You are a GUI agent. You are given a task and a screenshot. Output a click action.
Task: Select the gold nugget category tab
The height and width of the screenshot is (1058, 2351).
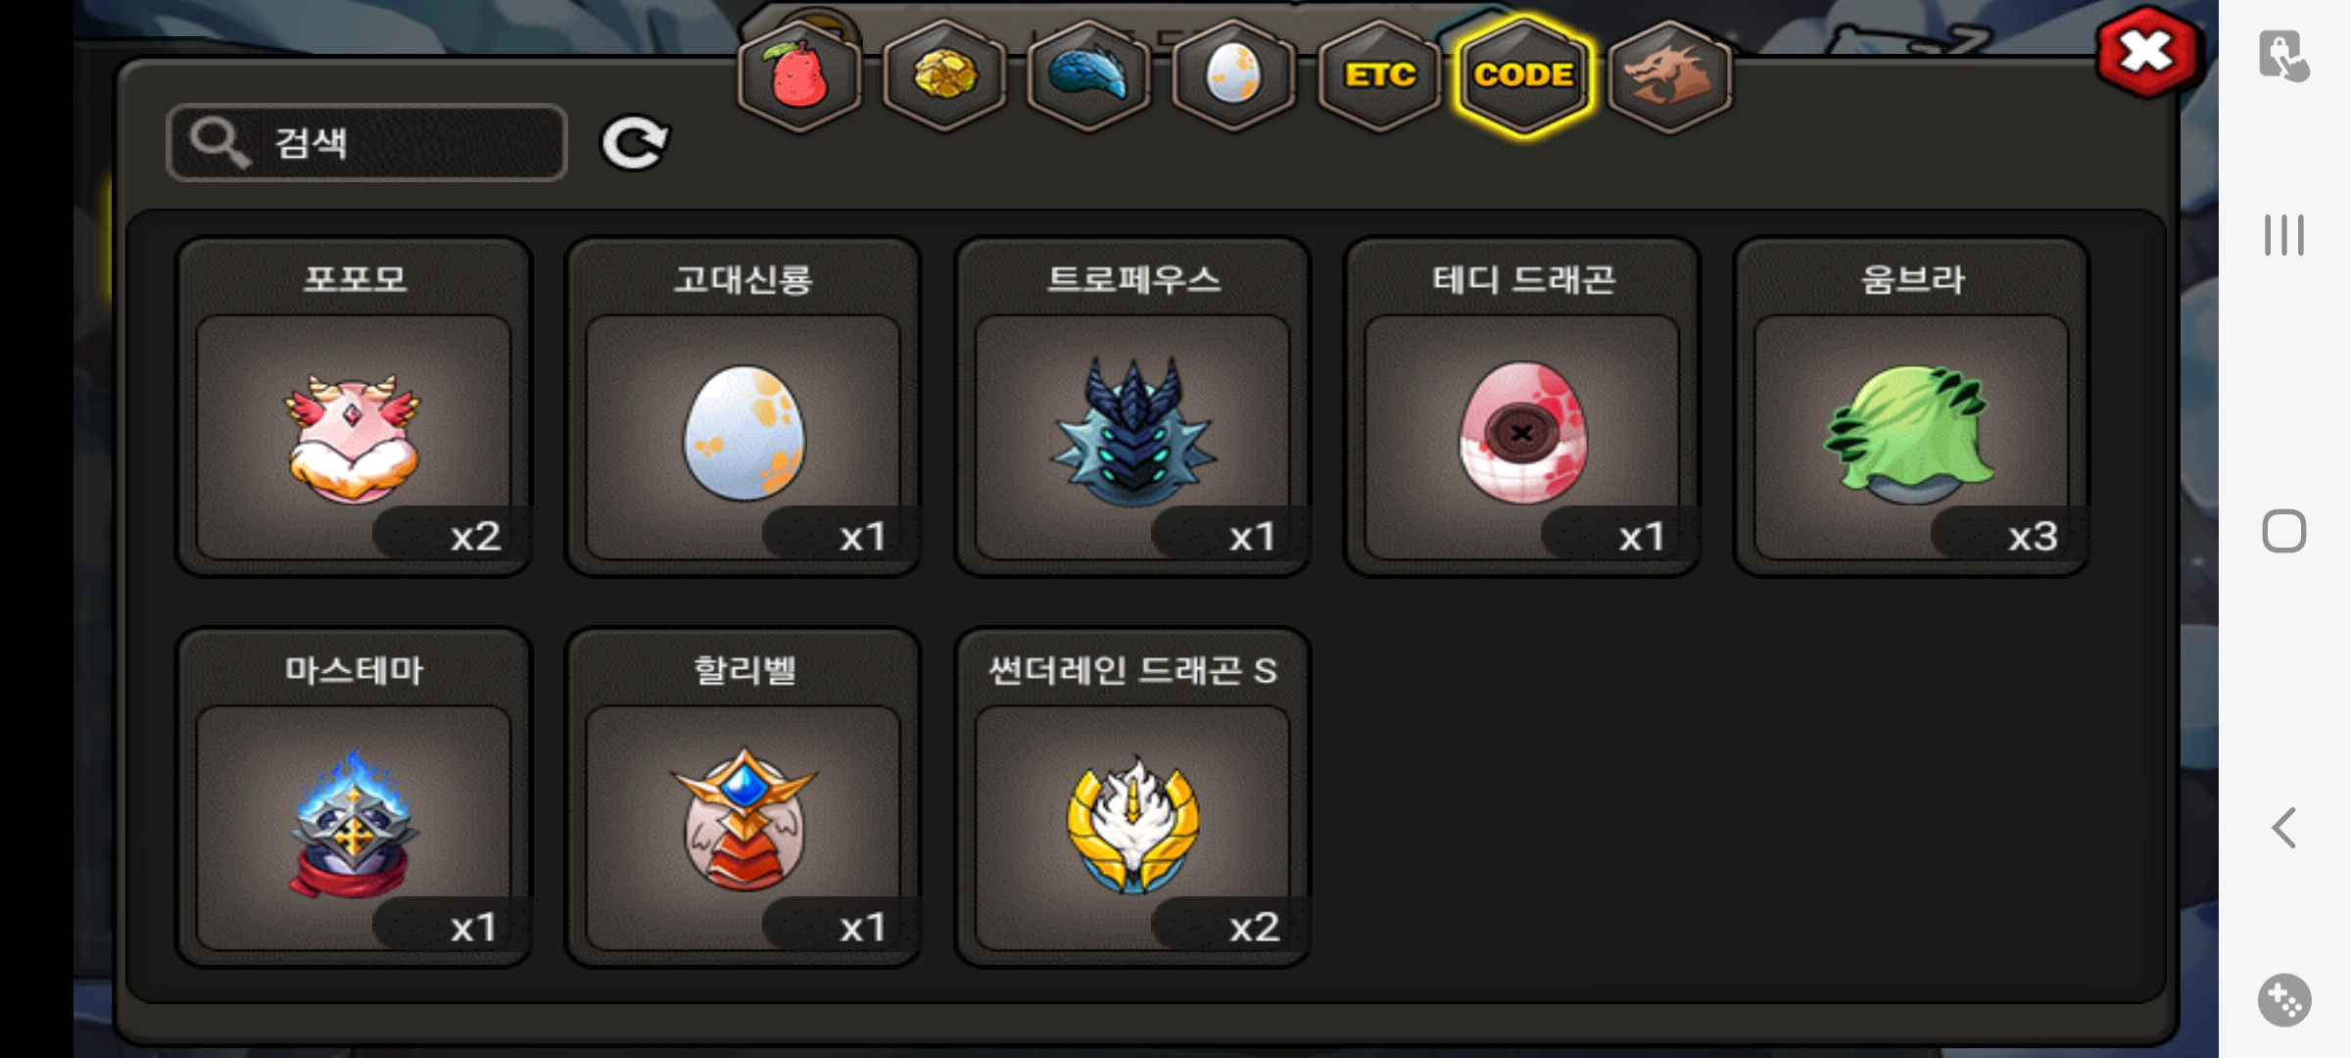[x=944, y=75]
